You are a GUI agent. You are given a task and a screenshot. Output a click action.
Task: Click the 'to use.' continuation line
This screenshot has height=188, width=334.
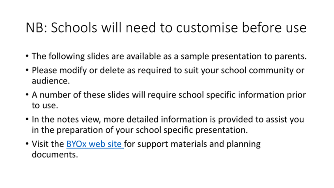tap(45, 105)
